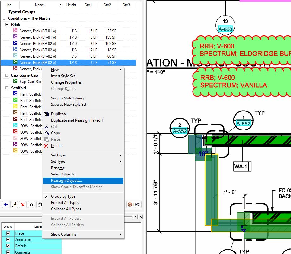Click the red X Delete menu entry
Screen dimensions: 291x254
pos(56,146)
